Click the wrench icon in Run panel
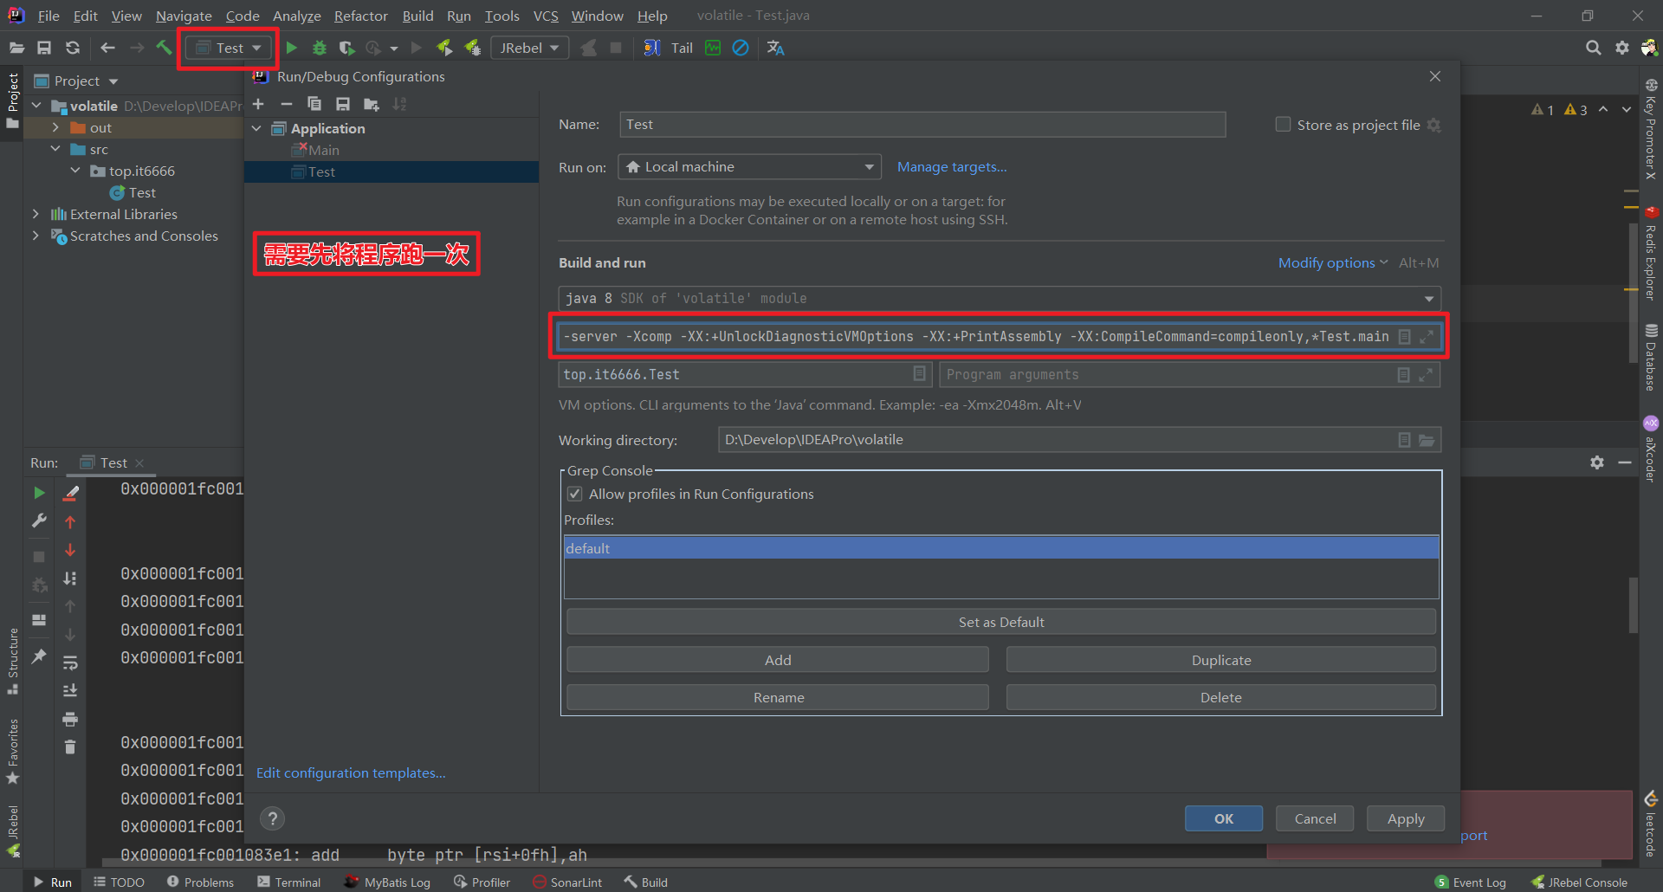Screen dimensions: 1663x892 point(39,520)
